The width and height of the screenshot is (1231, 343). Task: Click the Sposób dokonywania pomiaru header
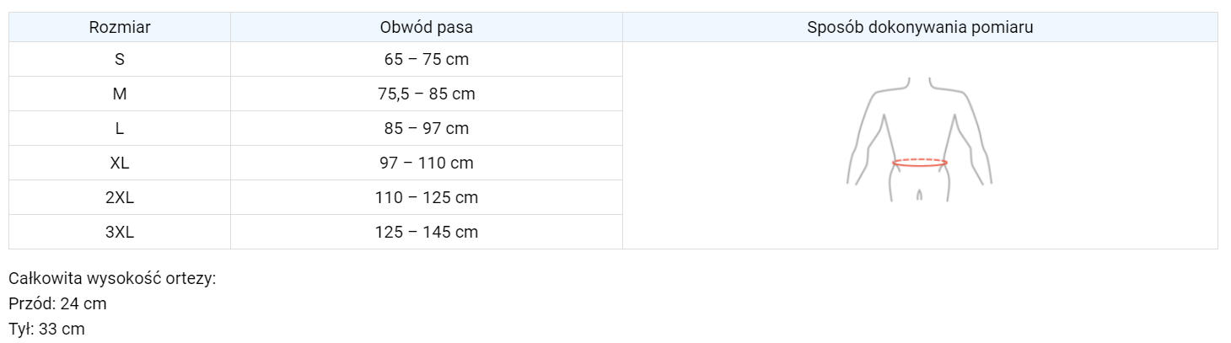pos(920,27)
